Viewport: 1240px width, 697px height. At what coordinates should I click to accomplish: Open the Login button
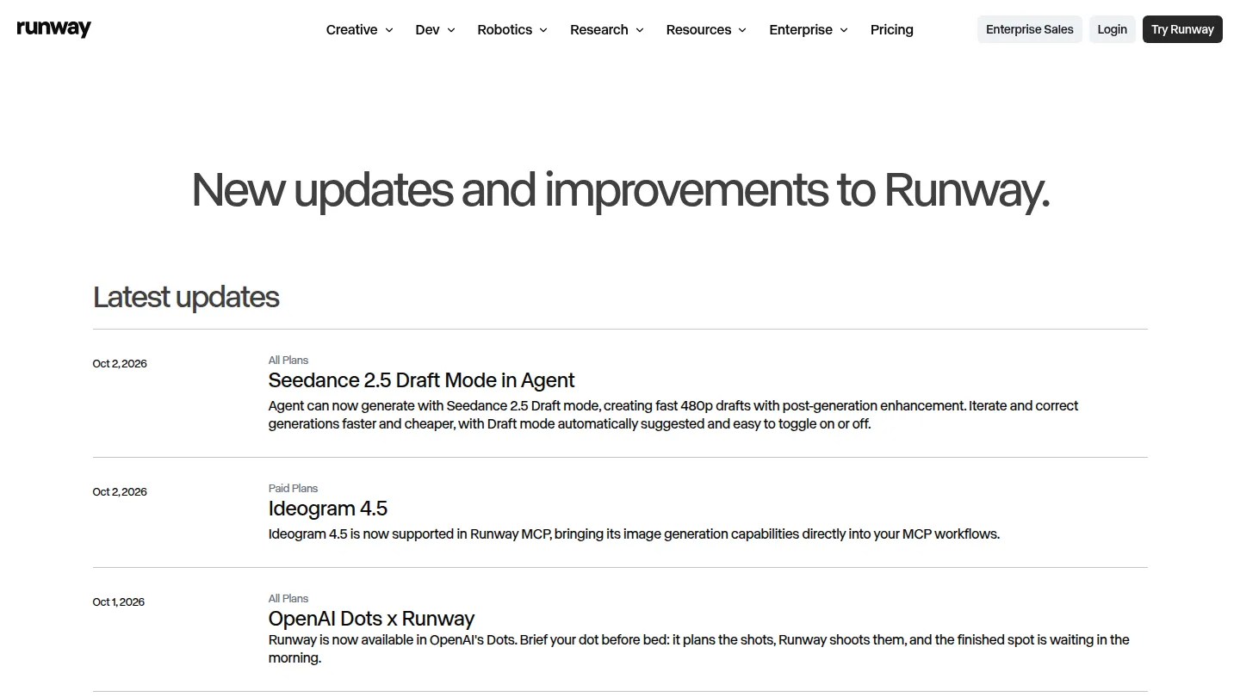click(x=1113, y=29)
